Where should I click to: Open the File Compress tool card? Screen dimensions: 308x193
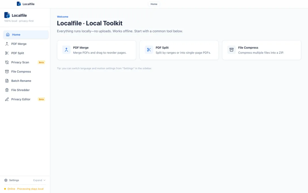click(262, 50)
